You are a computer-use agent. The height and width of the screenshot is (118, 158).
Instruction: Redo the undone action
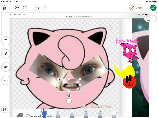tap(45, 8)
